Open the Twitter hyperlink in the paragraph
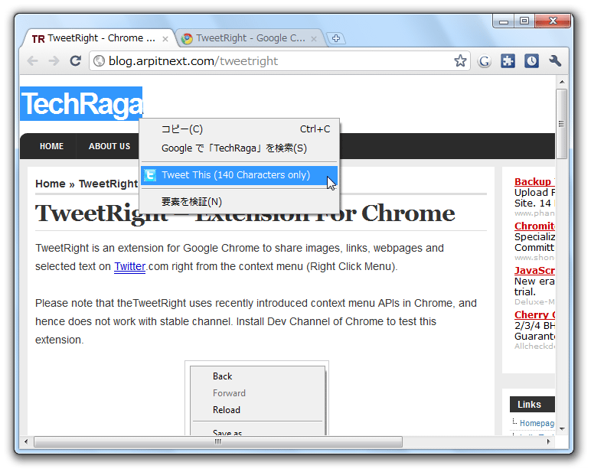Viewport: 591px width, 472px height. pos(129,266)
